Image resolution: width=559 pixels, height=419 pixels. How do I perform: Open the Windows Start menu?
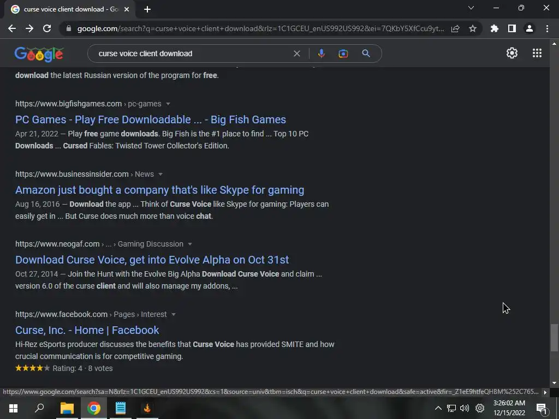point(13,408)
